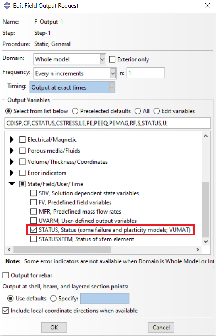
Task: Click the n increments input field
Action: [145, 73]
